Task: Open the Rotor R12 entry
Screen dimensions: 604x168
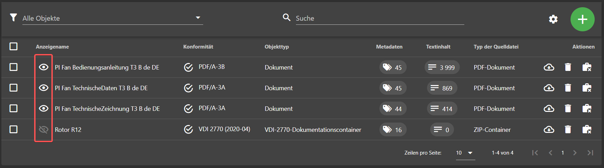Action: (68, 130)
